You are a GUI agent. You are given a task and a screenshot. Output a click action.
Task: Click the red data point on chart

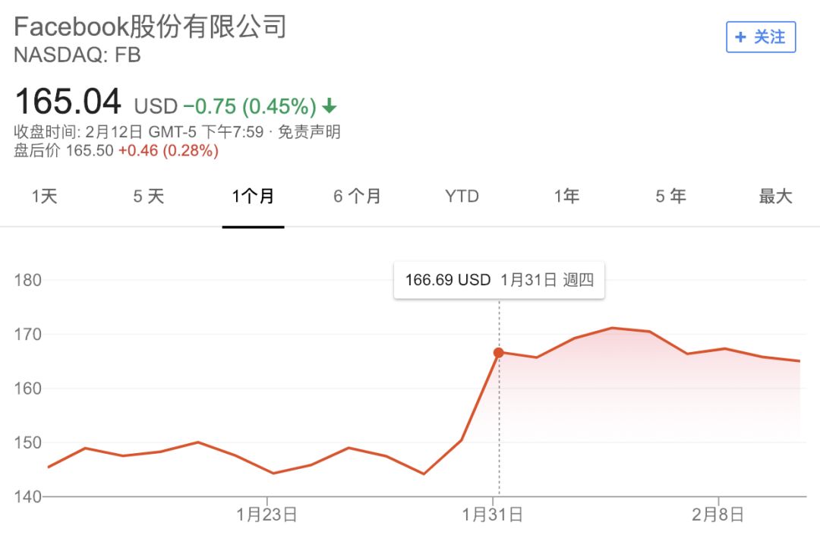(499, 353)
